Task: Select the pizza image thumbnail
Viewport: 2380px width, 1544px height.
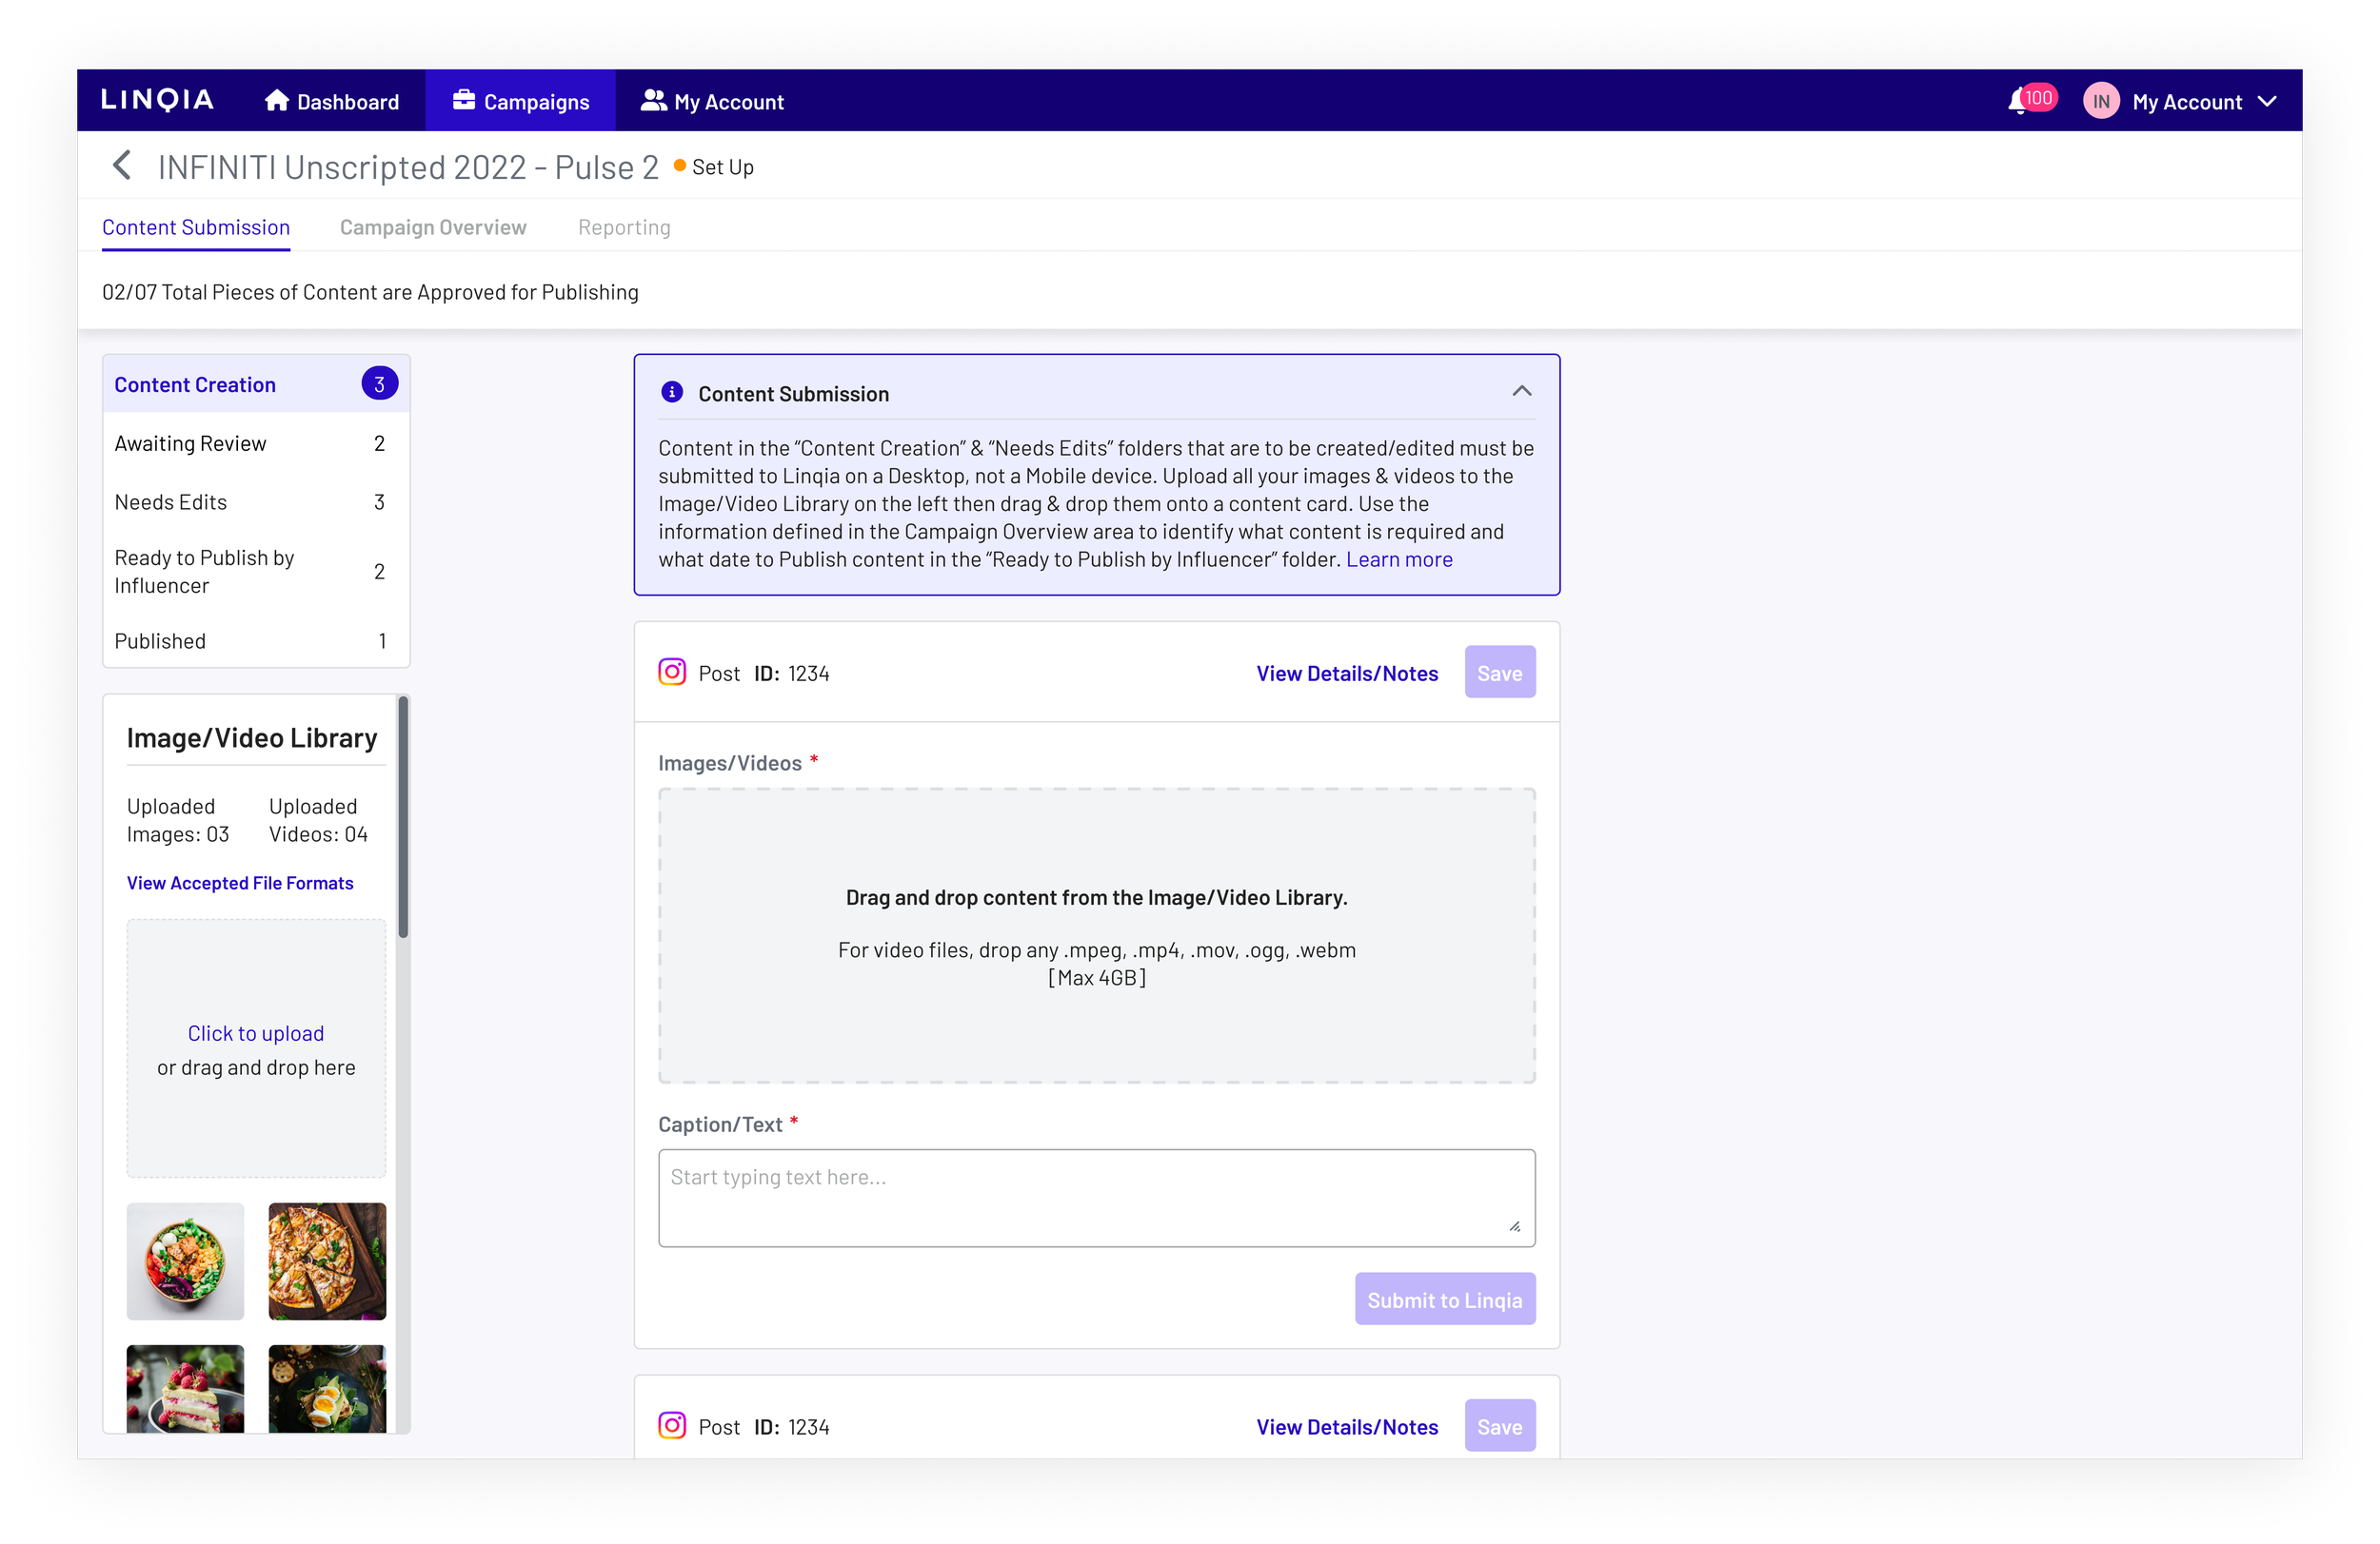Action: 327,1261
